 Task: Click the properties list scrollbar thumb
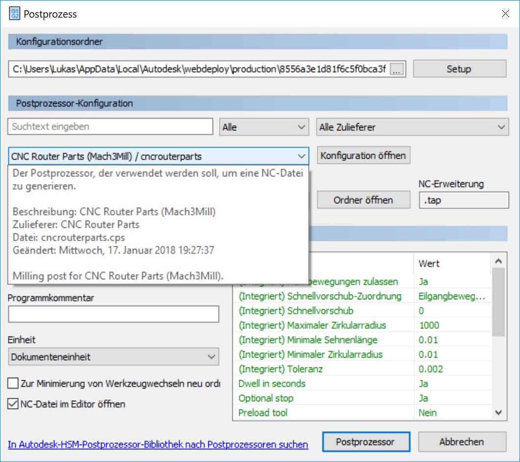pyautogui.click(x=498, y=302)
